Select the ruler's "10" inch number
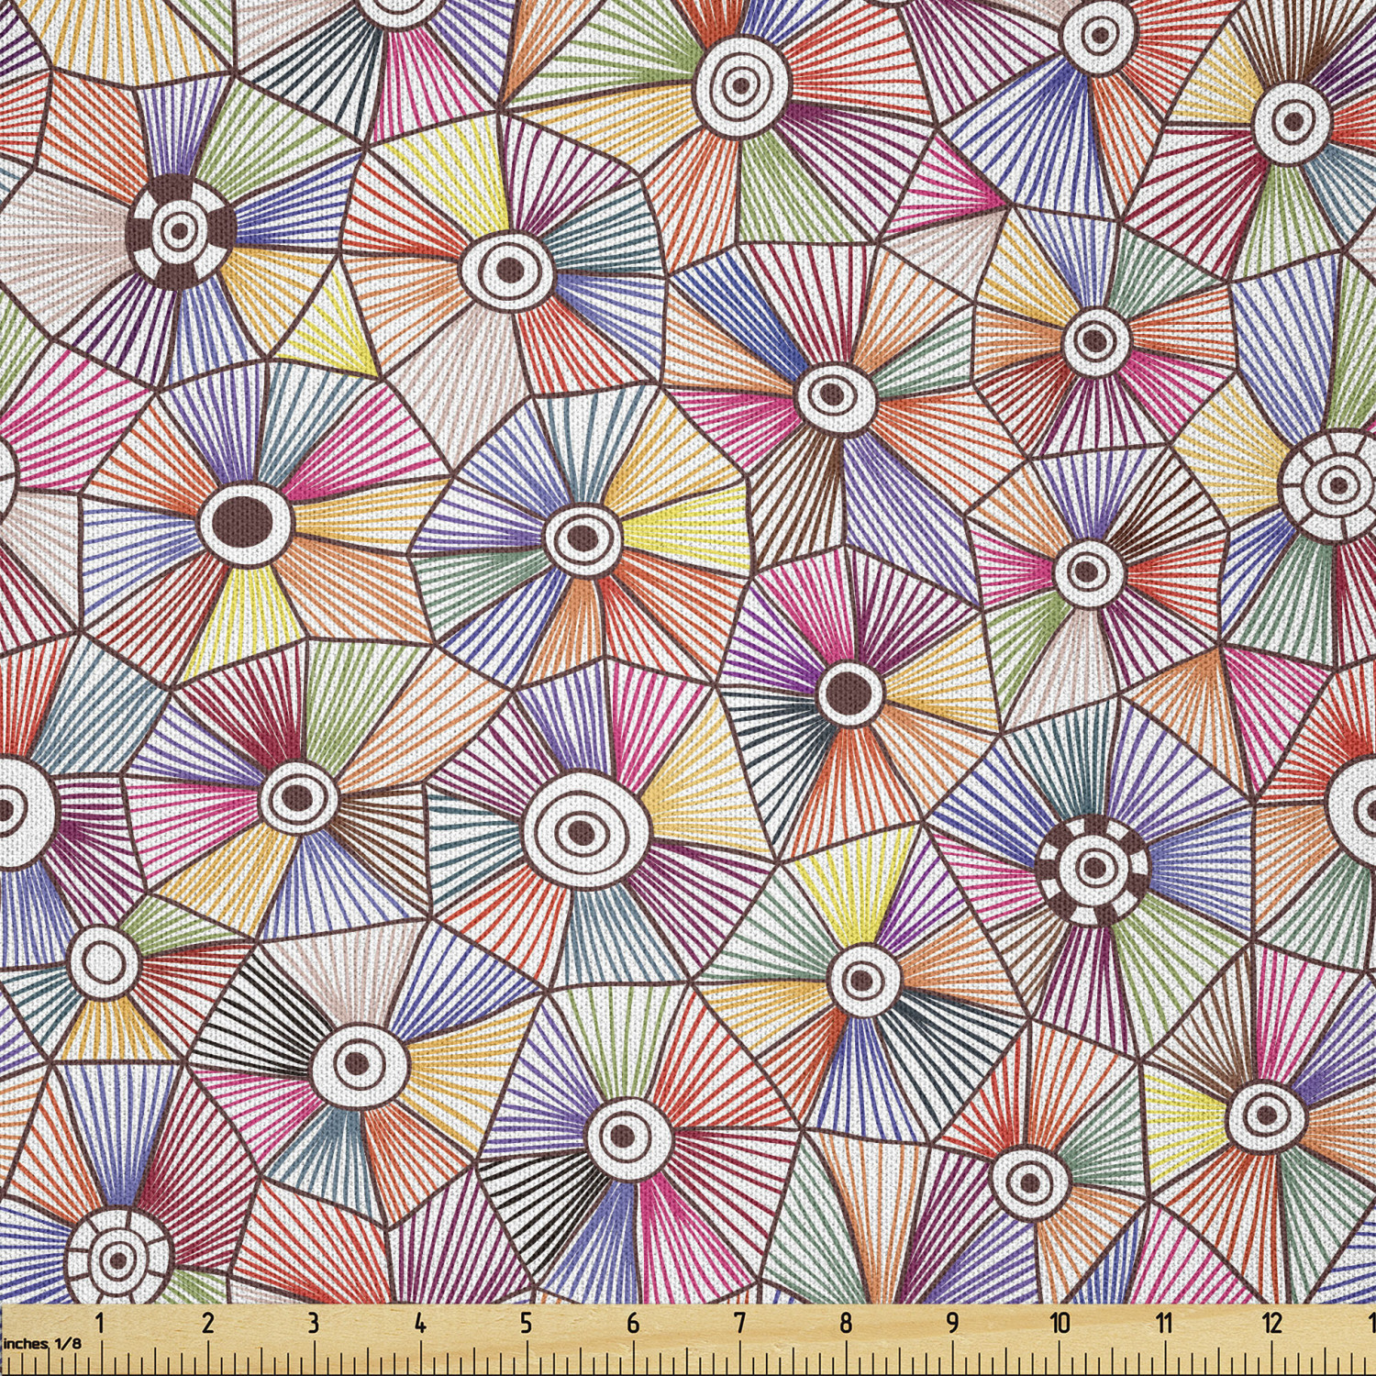1376x1376 pixels. click(x=1060, y=1323)
